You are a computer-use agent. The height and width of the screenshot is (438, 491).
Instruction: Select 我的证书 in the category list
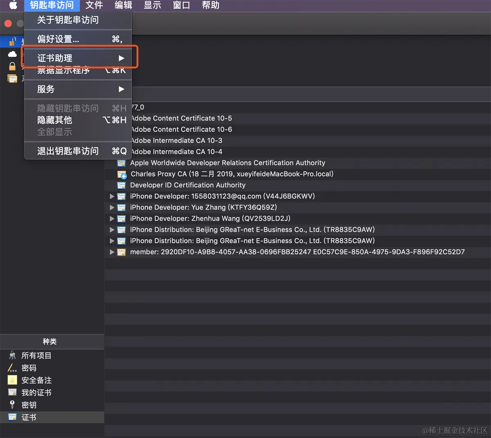pyautogui.click(x=52, y=392)
